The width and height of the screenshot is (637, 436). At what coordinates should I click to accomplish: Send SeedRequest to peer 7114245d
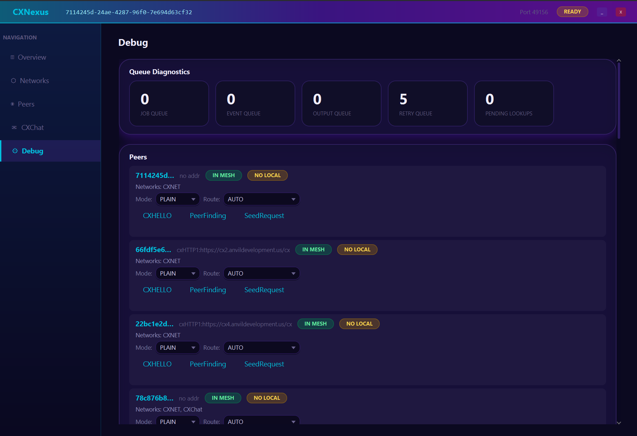[x=264, y=216]
